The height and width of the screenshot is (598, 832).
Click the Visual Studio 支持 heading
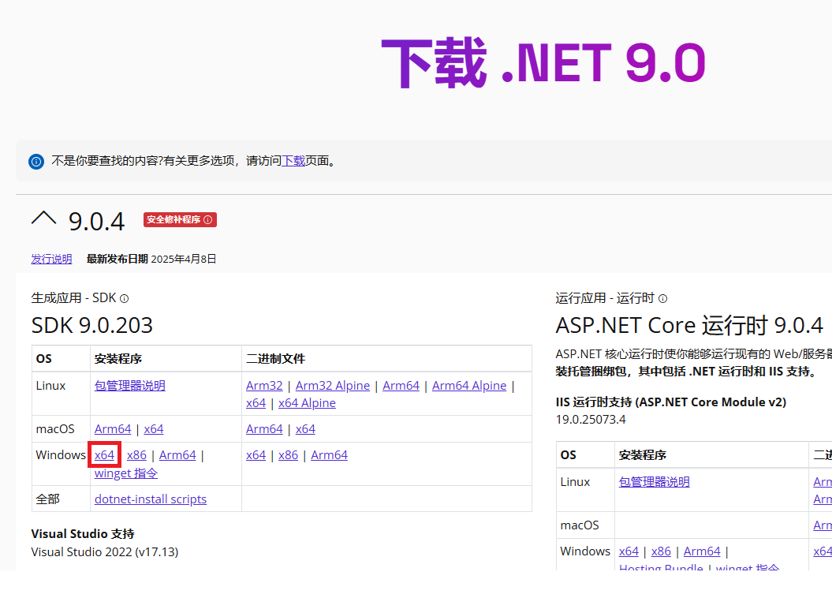pos(83,534)
